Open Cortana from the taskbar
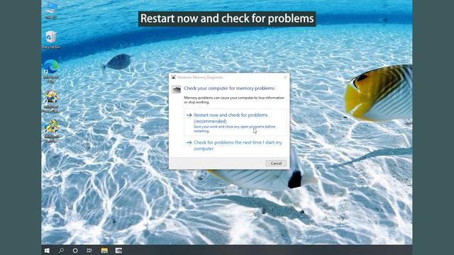Image resolution: width=454 pixels, height=255 pixels. 75,250
